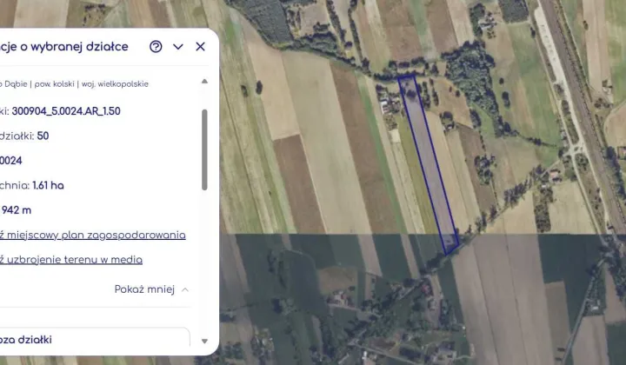Click the panel scrollbar up arrow
Screen dimensions: 626x365
coord(204,82)
